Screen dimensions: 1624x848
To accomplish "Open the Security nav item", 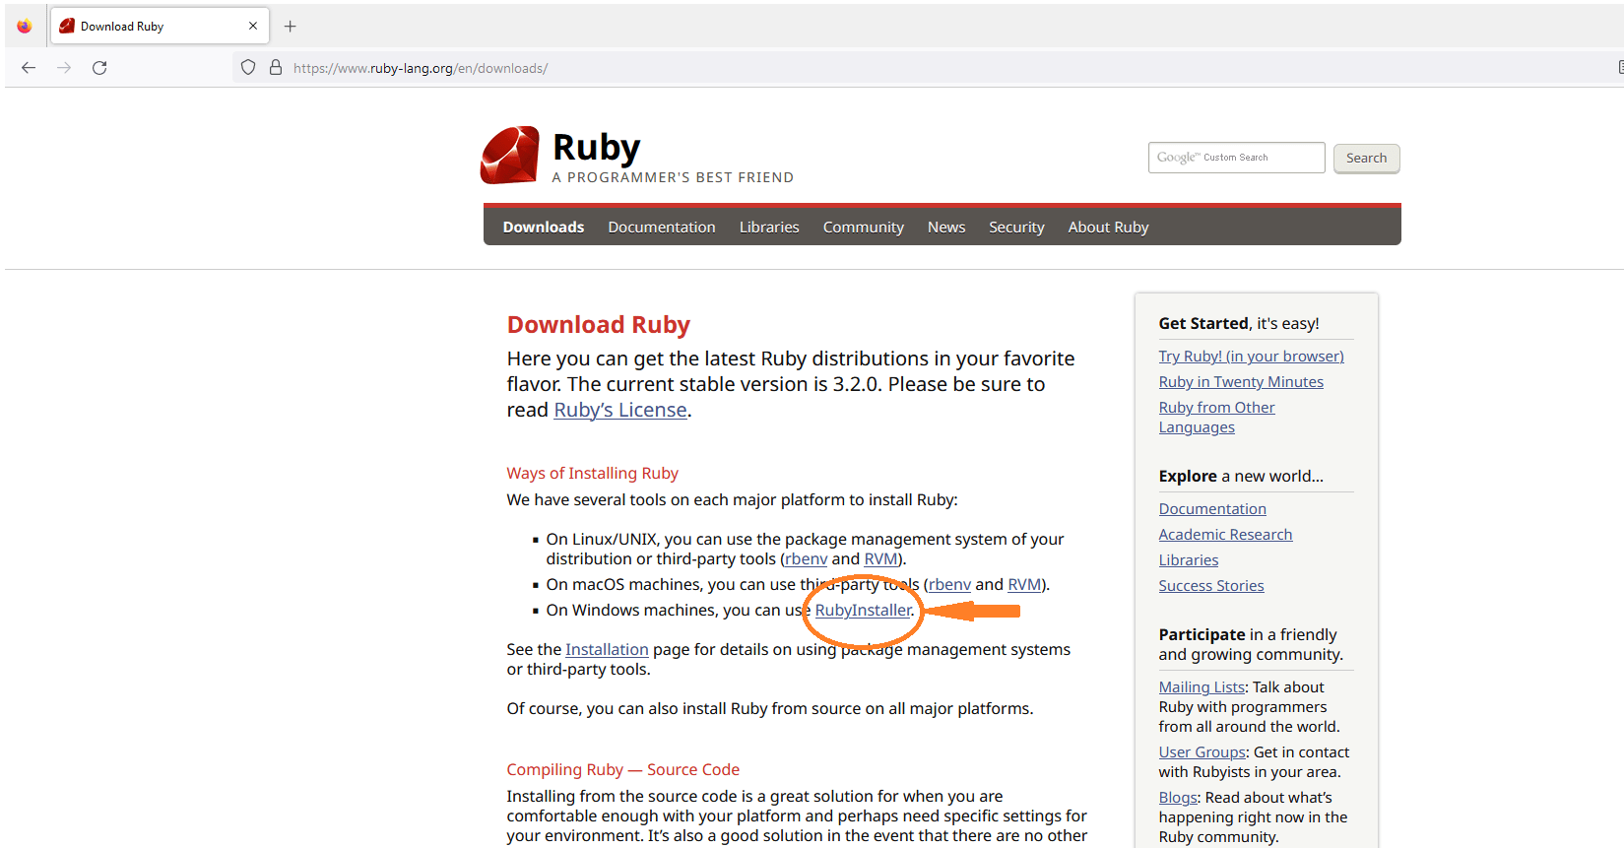I will pyautogui.click(x=1016, y=227).
